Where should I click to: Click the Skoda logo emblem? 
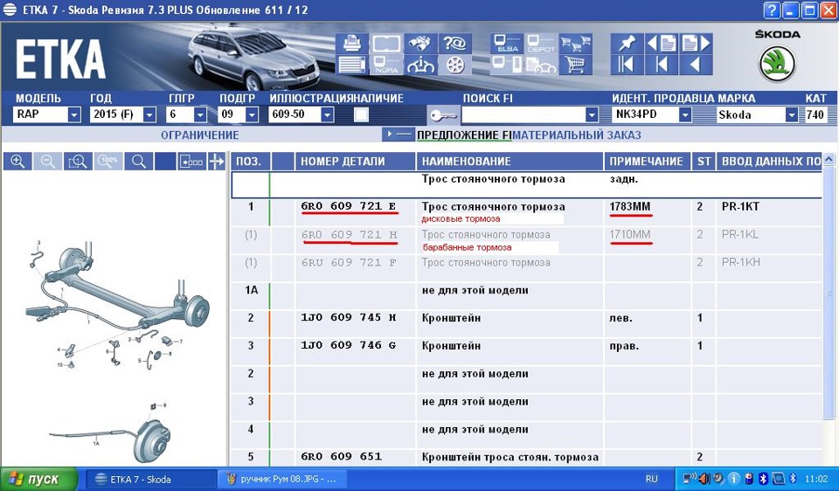[777, 63]
